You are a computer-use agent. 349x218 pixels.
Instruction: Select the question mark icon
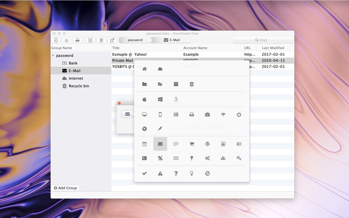(176, 173)
